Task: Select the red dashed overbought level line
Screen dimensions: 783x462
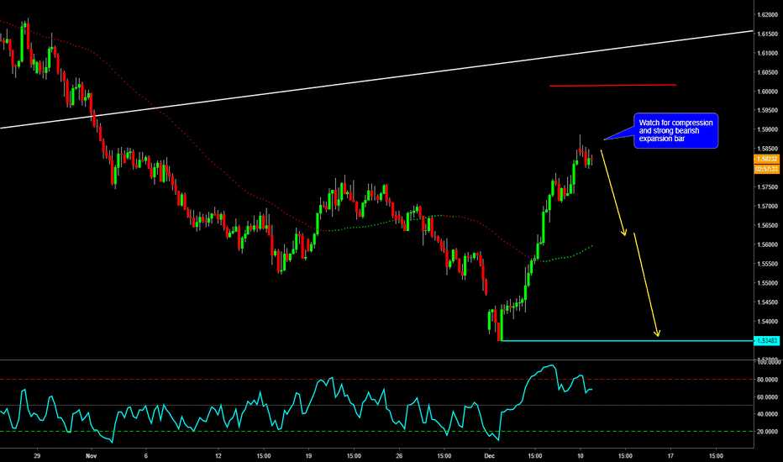Action: click(376, 380)
